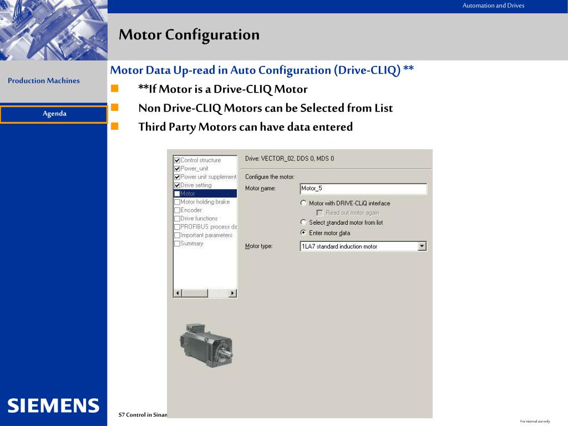
Task: Click 'Drive: VECTOR_02, DDS 0, MDS 0' text
Action: pyautogui.click(x=290, y=158)
